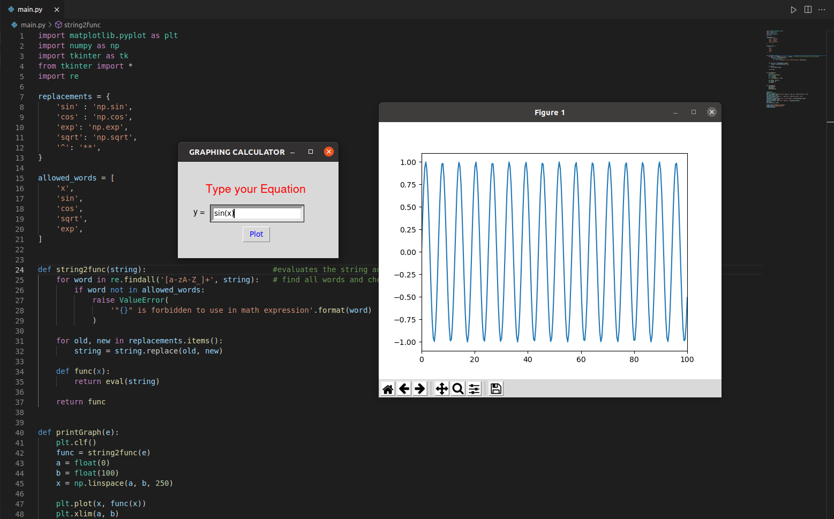
Task: Click the Type your Equation heading
Action: tap(256, 189)
